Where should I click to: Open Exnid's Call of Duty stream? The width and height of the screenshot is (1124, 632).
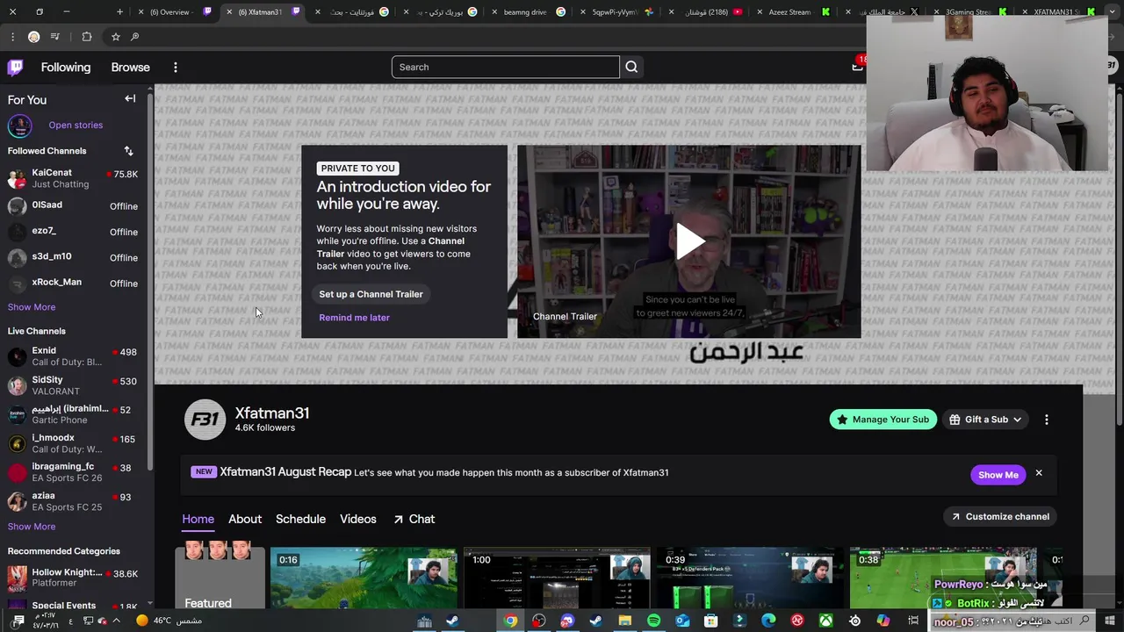pos(74,356)
